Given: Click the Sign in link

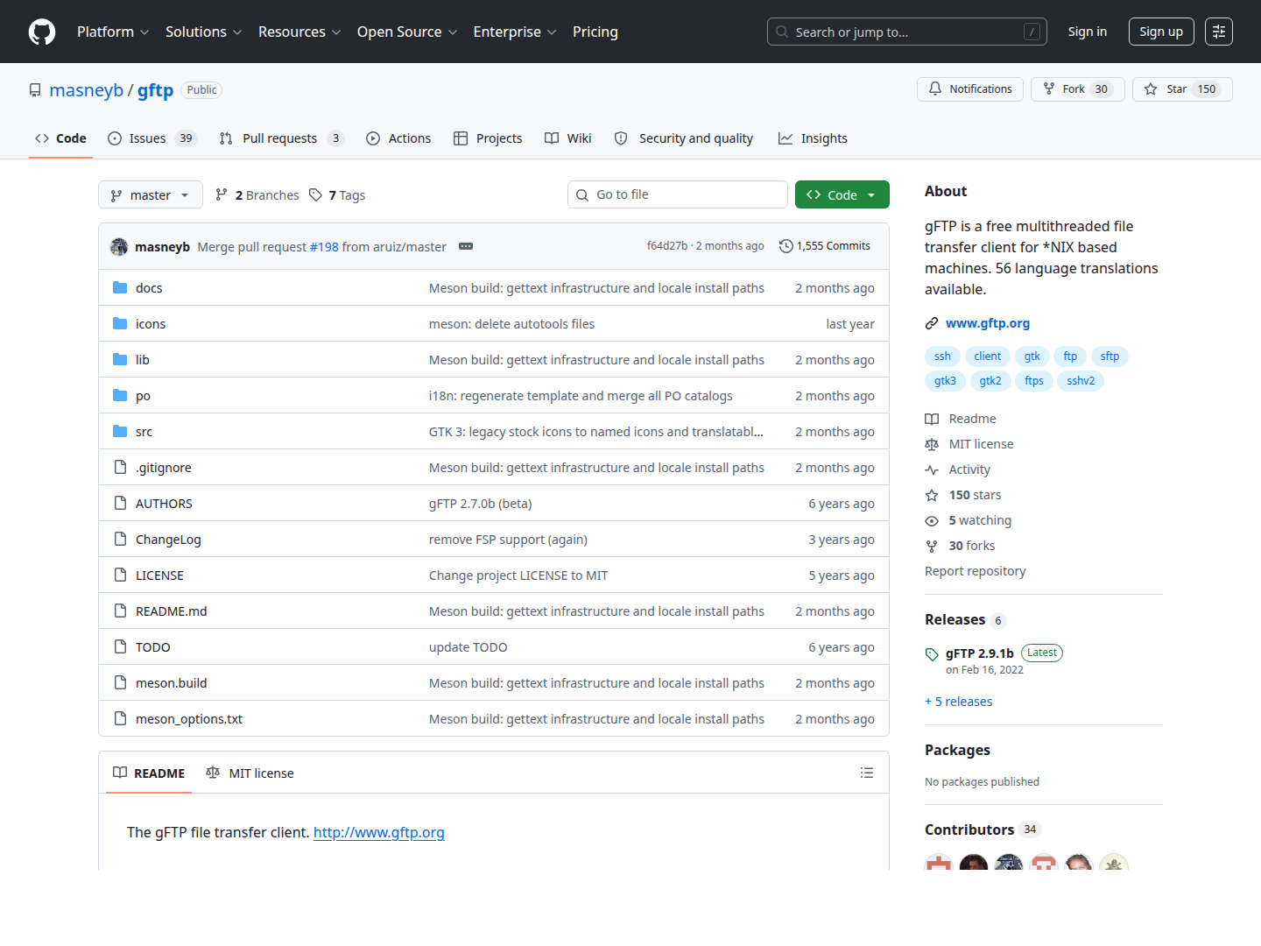Looking at the screenshot, I should [x=1088, y=32].
